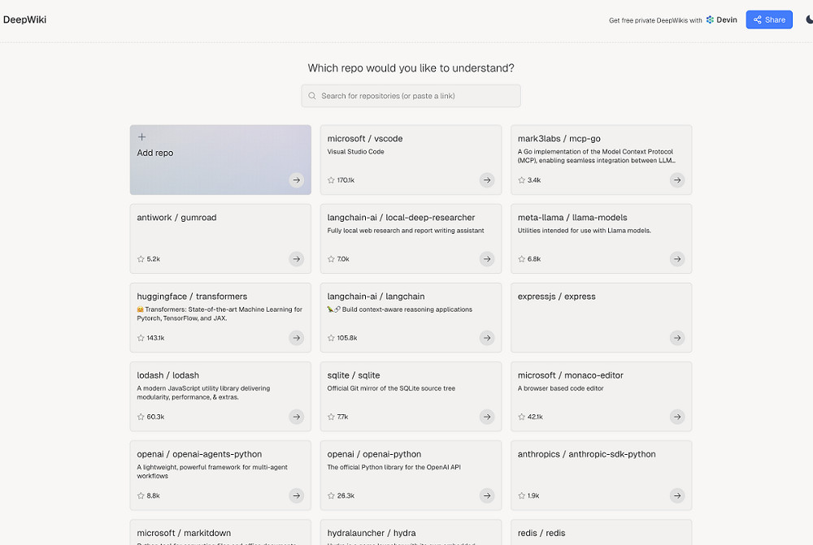Open the microsoft / monaco-editor card
The image size is (813, 545).
(x=601, y=396)
